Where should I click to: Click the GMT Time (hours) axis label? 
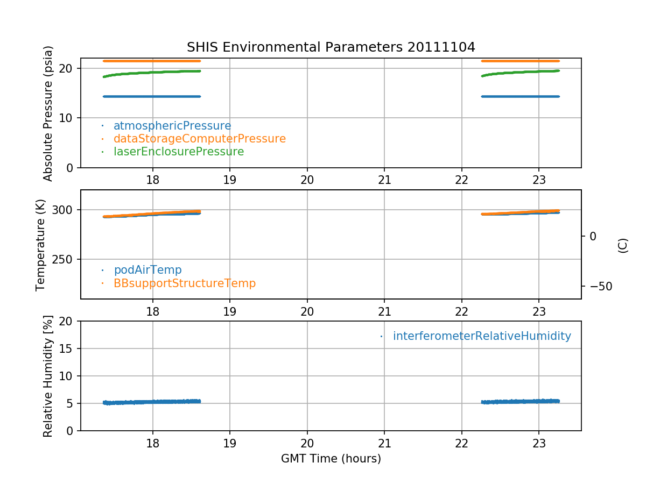[x=331, y=459]
